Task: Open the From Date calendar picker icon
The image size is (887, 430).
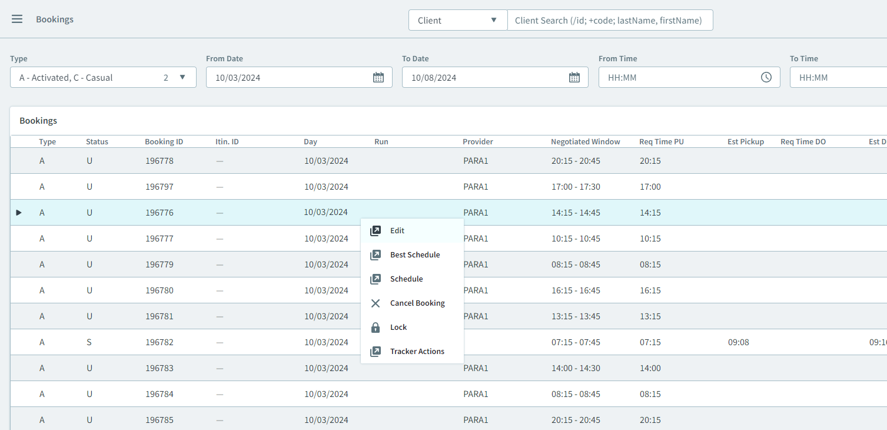Action: (x=378, y=77)
